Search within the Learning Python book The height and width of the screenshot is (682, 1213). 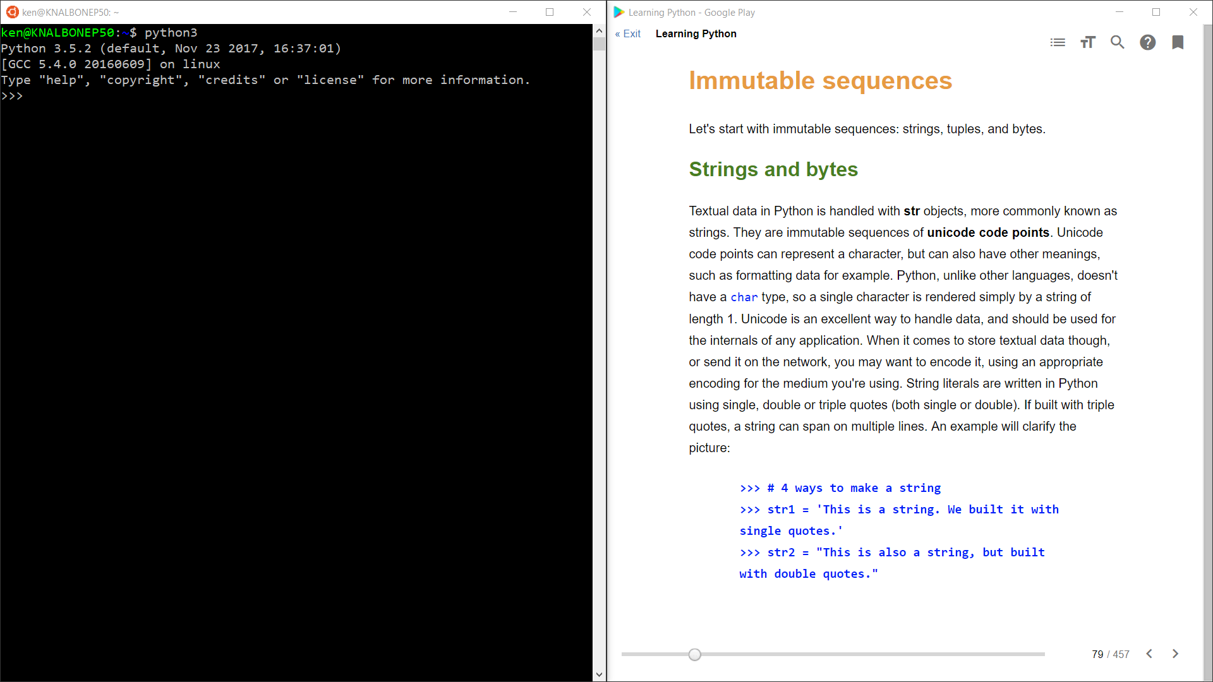[1118, 42]
